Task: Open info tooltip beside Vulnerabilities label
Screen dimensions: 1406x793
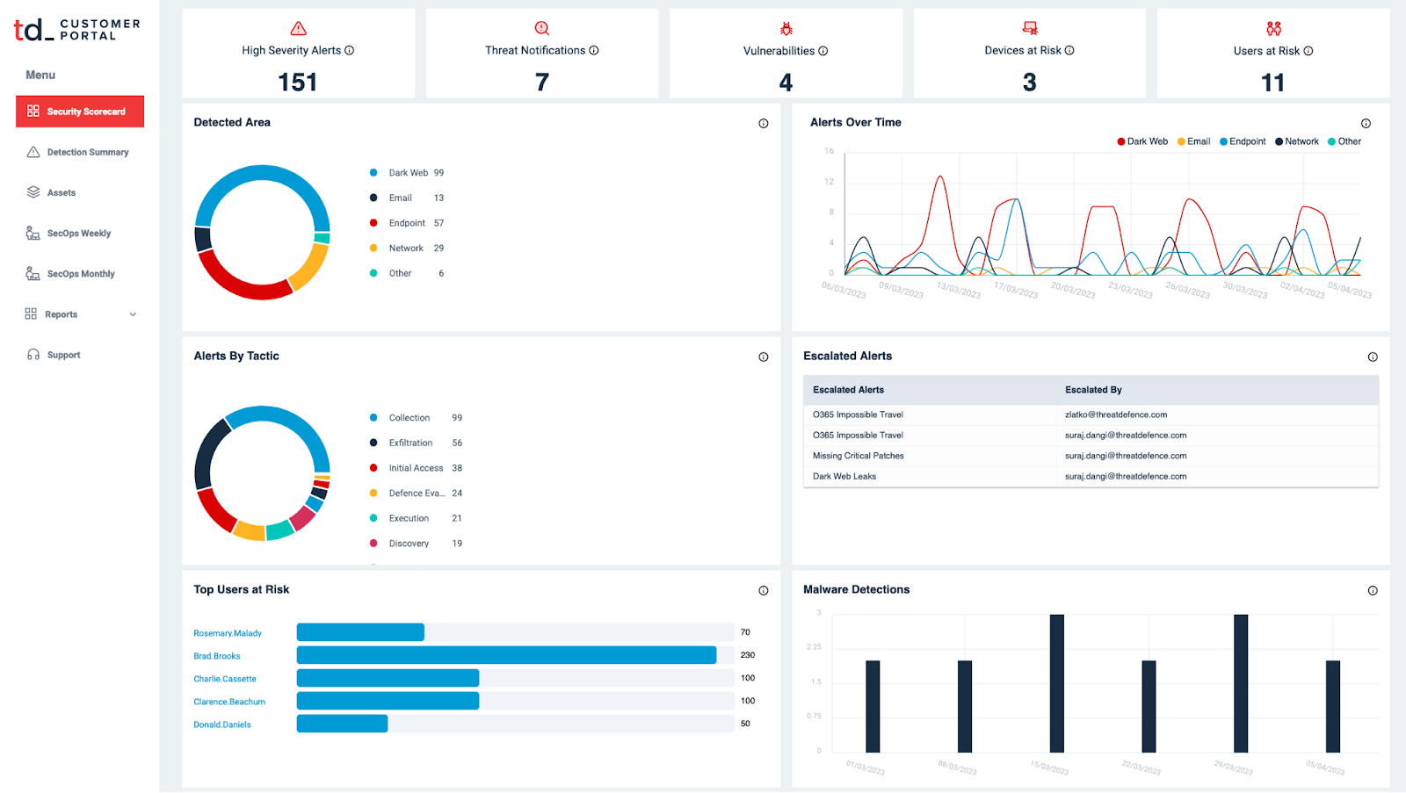Action: pos(823,51)
